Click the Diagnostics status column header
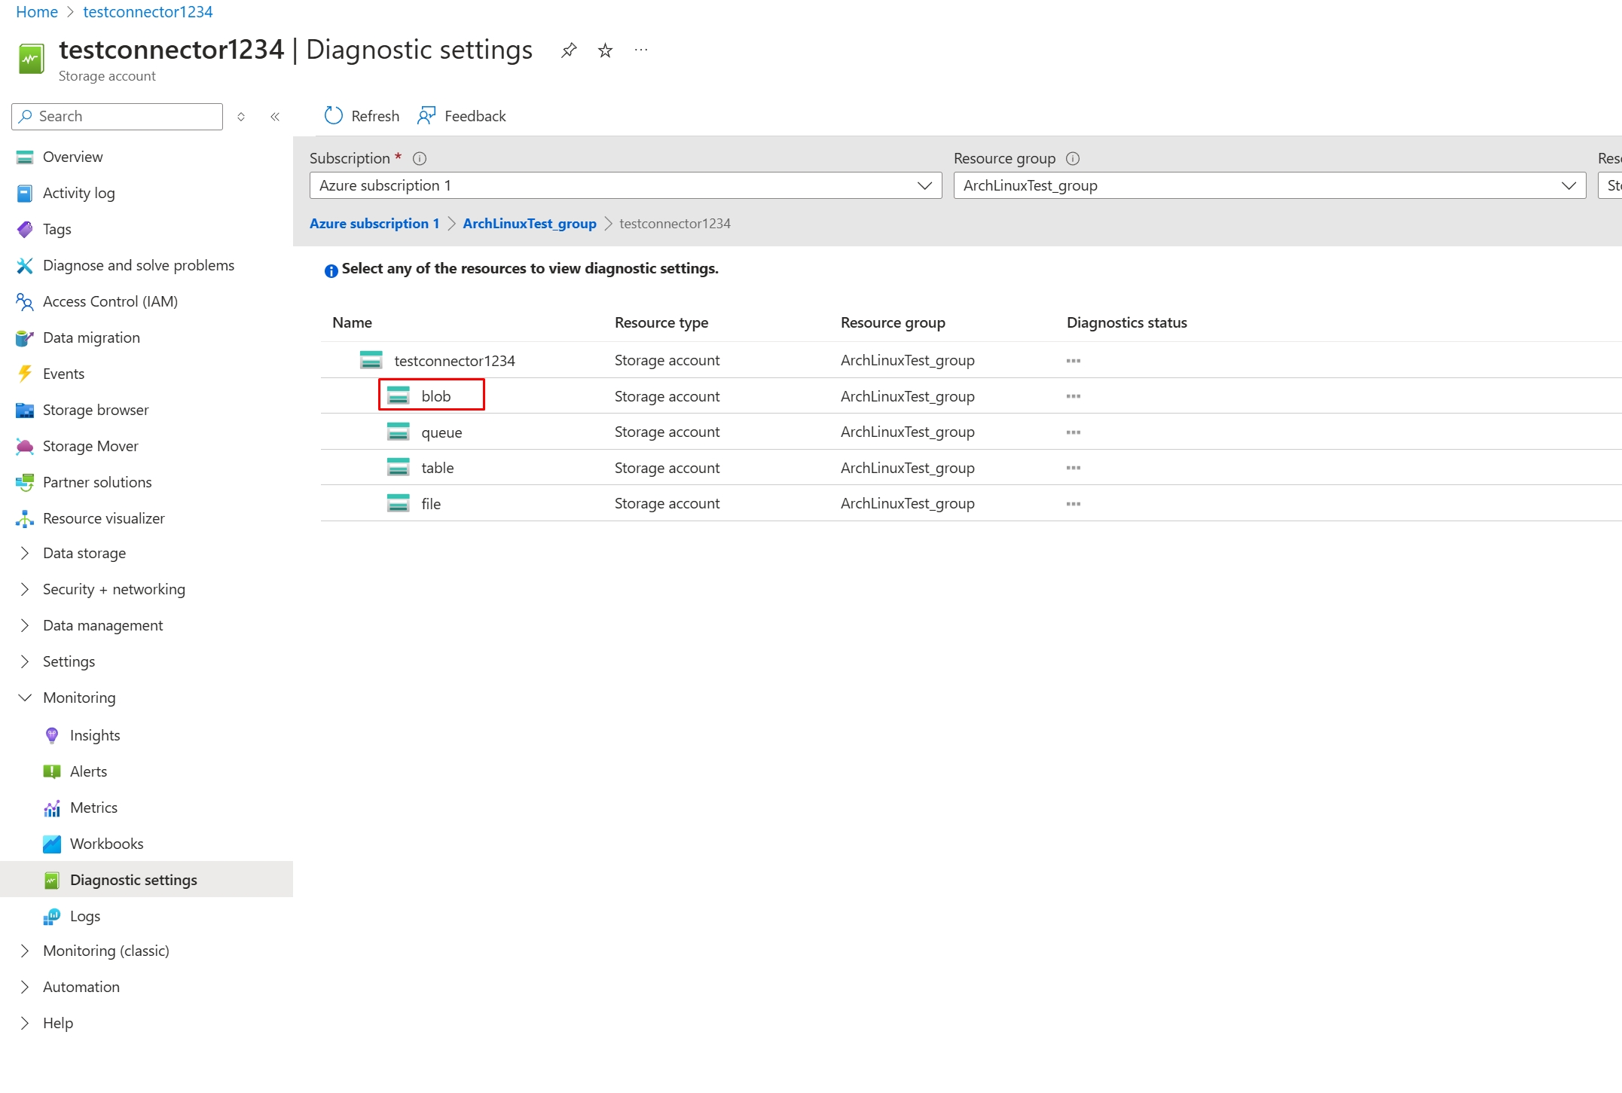The image size is (1622, 1093). tap(1127, 322)
